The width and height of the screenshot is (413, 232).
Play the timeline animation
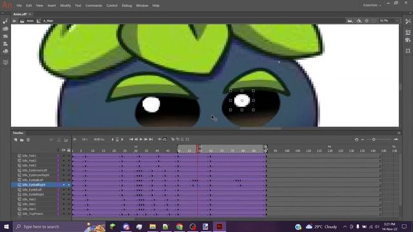tap(141, 139)
